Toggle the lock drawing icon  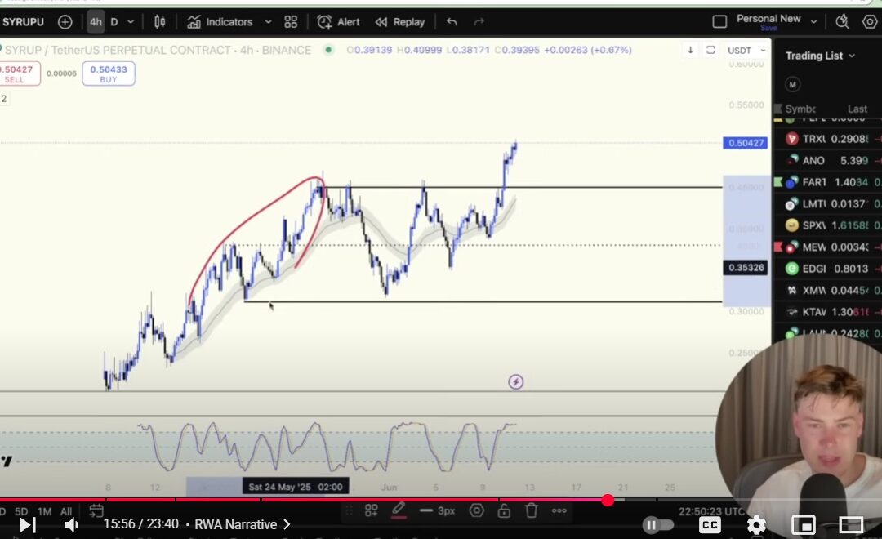(x=504, y=511)
